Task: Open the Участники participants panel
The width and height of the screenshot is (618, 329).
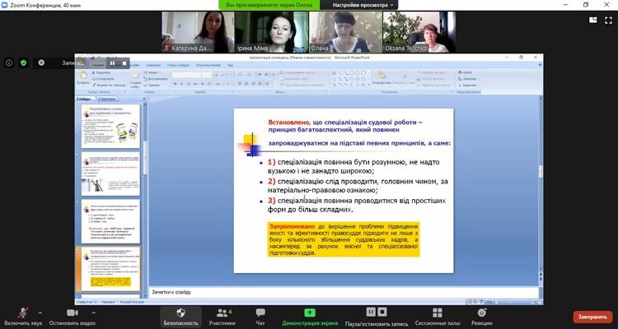Action: pyautogui.click(x=221, y=314)
